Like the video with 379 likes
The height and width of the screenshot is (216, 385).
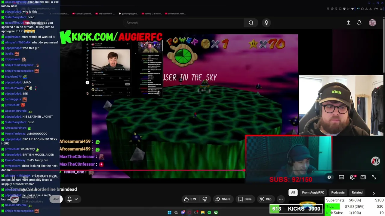point(190,199)
